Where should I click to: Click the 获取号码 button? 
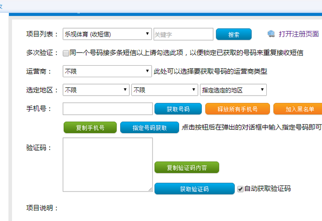pyautogui.click(x=178, y=109)
